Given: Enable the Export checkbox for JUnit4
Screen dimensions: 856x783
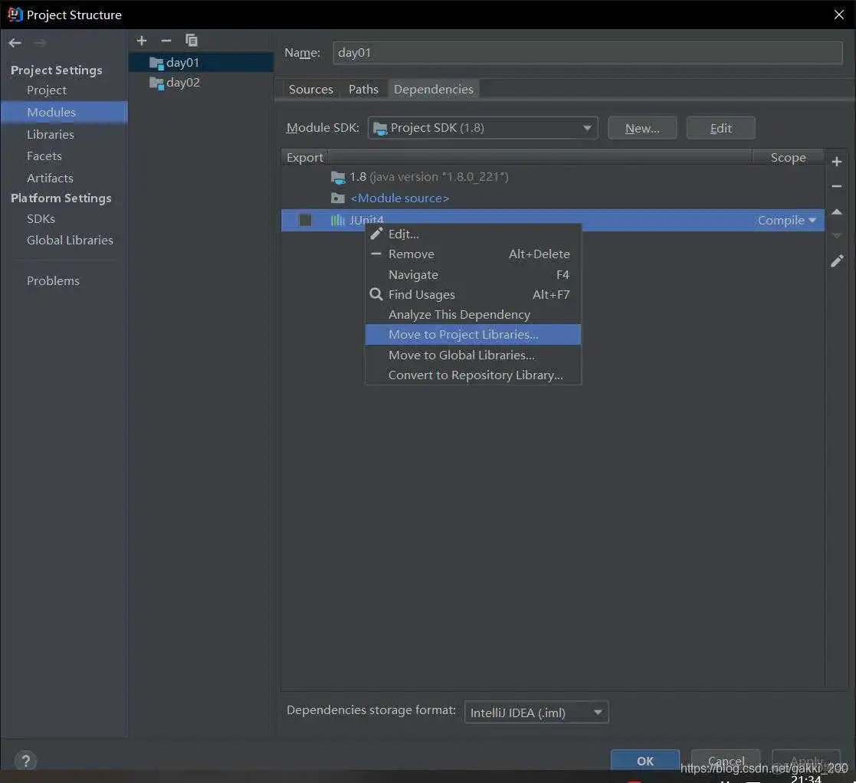Looking at the screenshot, I should tap(304, 220).
